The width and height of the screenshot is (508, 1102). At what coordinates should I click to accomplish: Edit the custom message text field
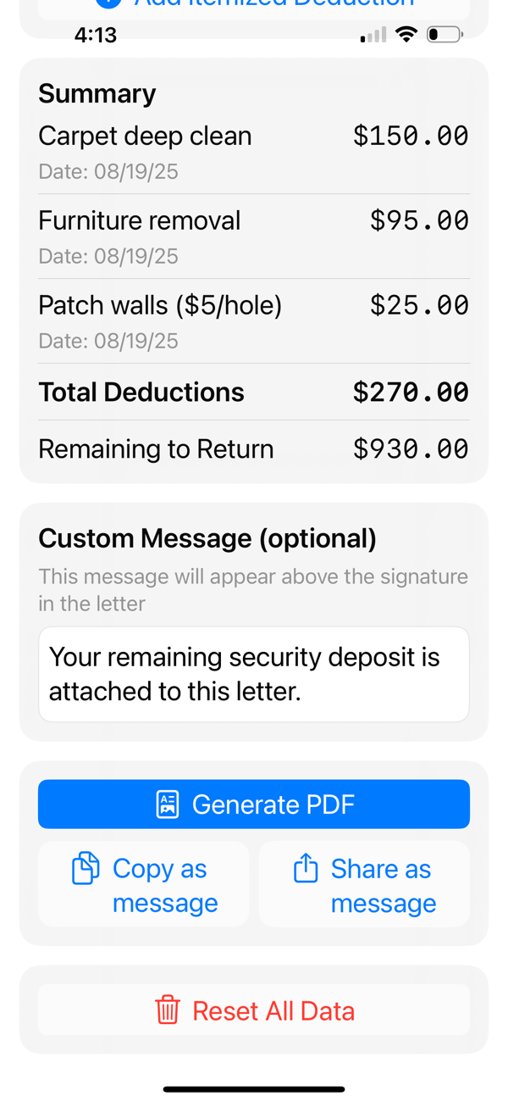click(254, 673)
